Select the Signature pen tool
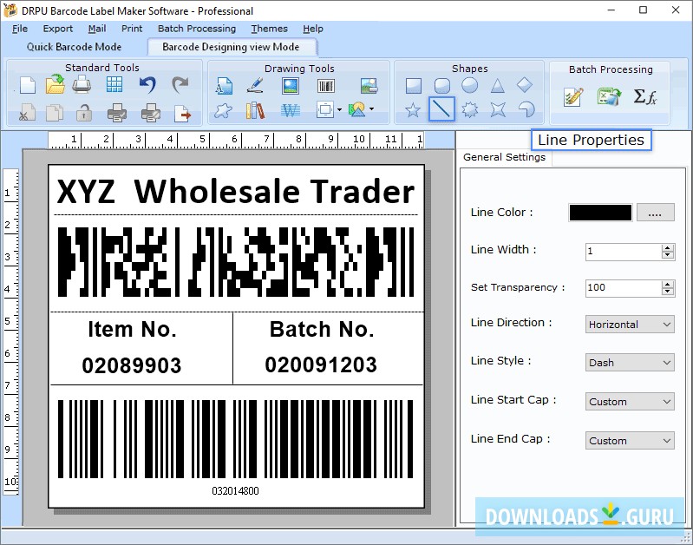Viewport: 693px width, 545px height. [255, 85]
